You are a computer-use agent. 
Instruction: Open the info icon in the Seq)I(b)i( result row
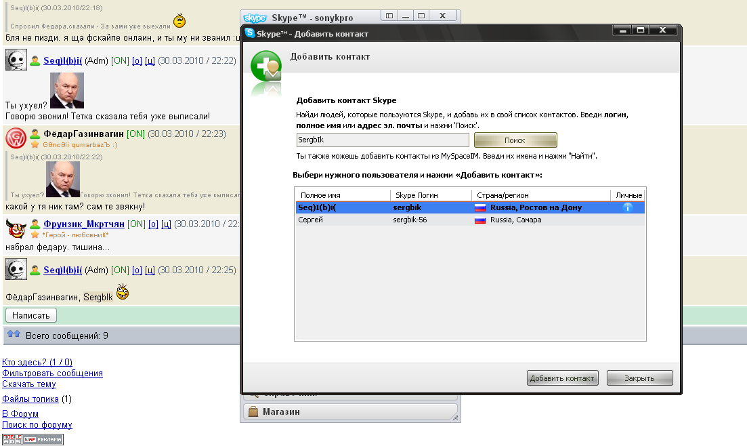627,207
